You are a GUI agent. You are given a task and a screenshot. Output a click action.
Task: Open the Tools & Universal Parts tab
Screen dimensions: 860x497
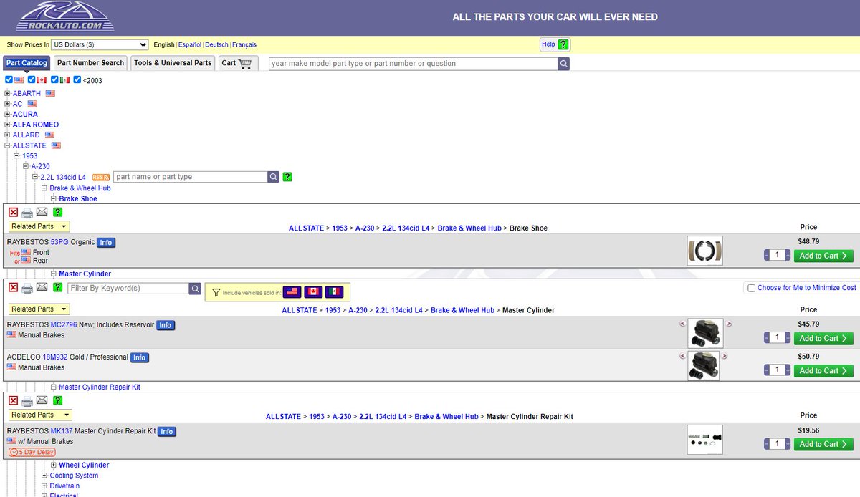(x=173, y=63)
